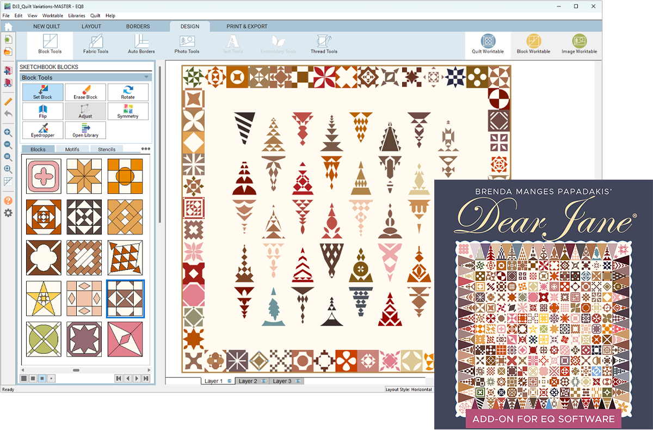Image resolution: width=653 pixels, height=430 pixels.
Task: Select the Set Block tool
Action: click(x=42, y=92)
